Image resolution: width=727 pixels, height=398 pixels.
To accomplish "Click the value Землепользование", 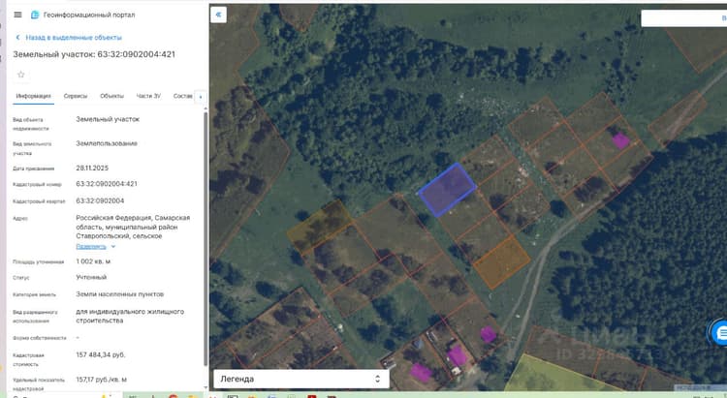I will pyautogui.click(x=107, y=143).
